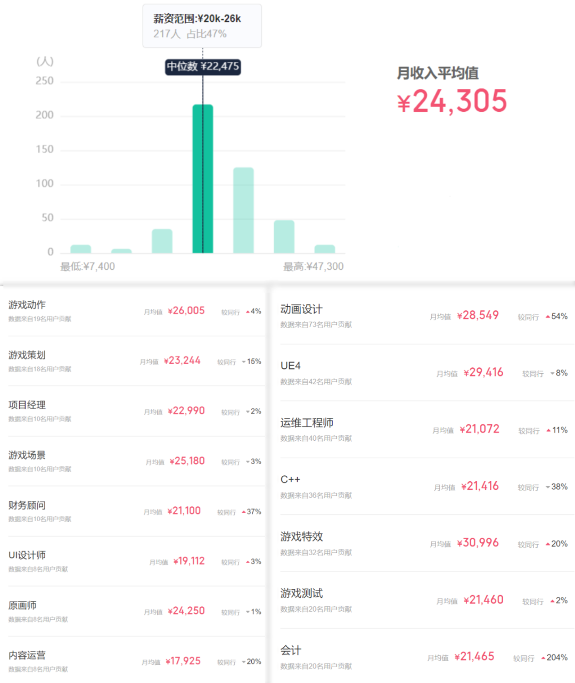Image resolution: width=575 pixels, height=683 pixels.
Task: Click the up arrow beside 游戏动作 4%
Action: pos(248,312)
